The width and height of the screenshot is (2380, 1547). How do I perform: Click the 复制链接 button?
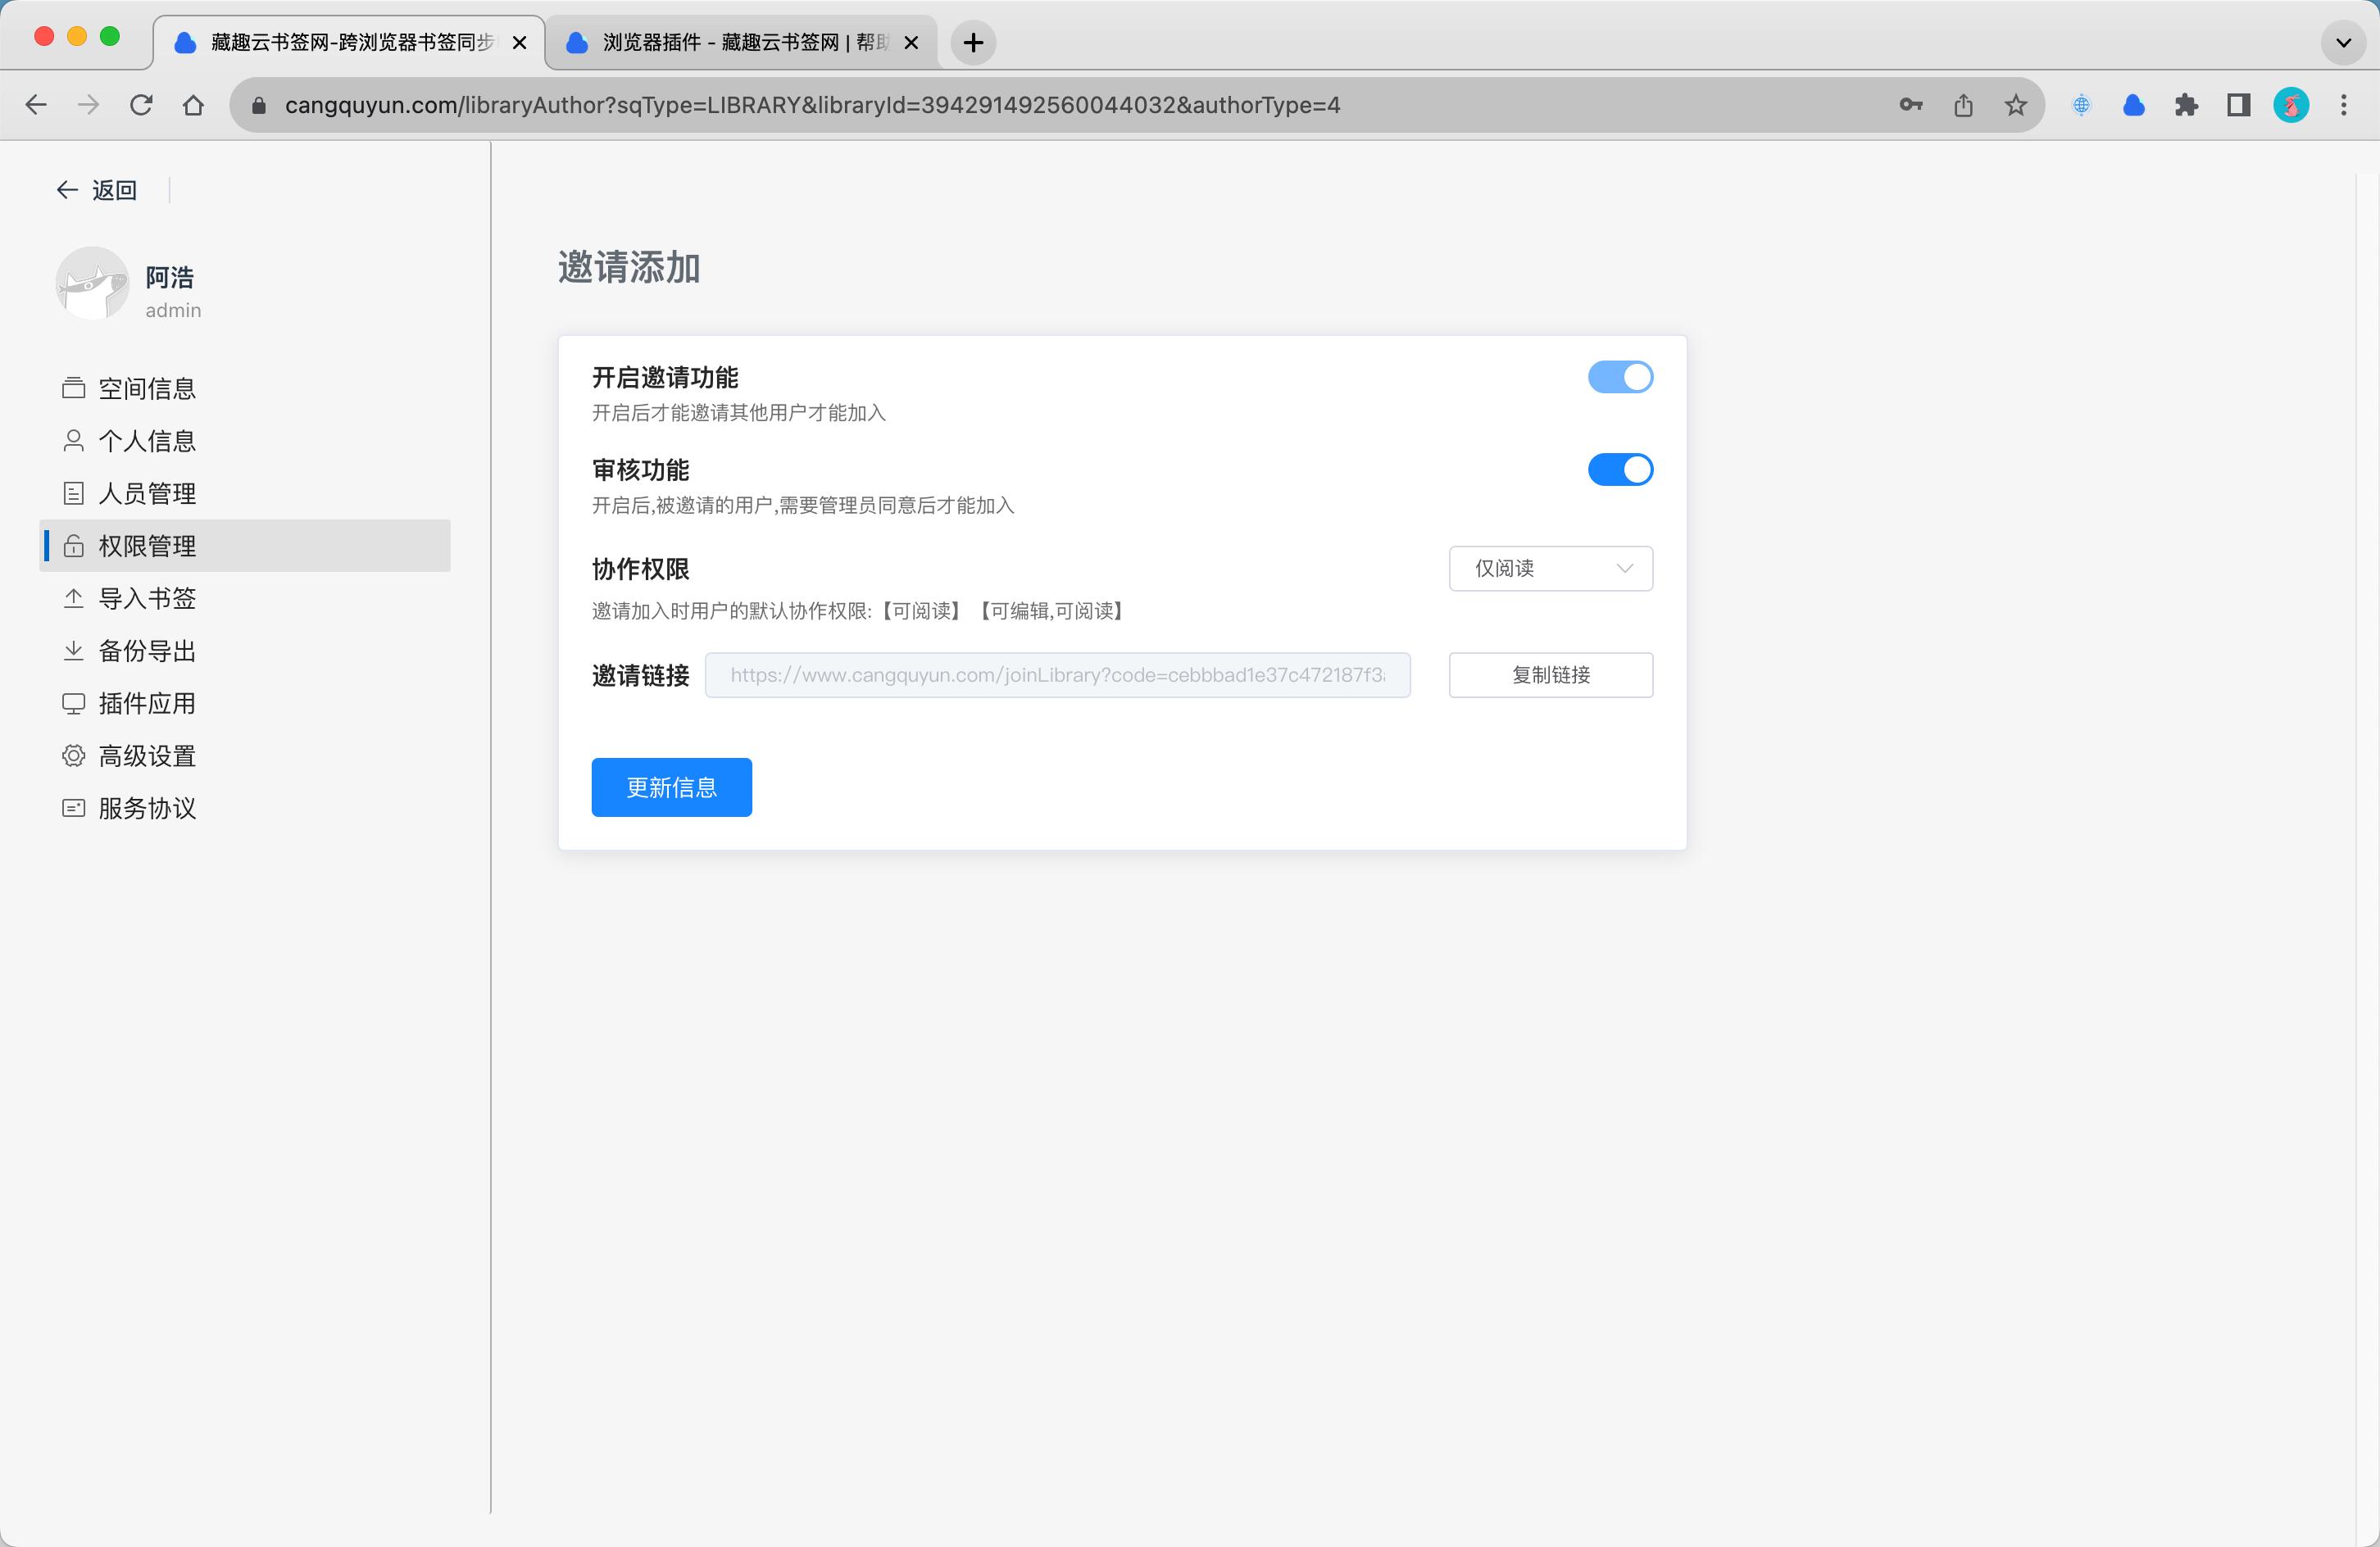click(x=1550, y=675)
